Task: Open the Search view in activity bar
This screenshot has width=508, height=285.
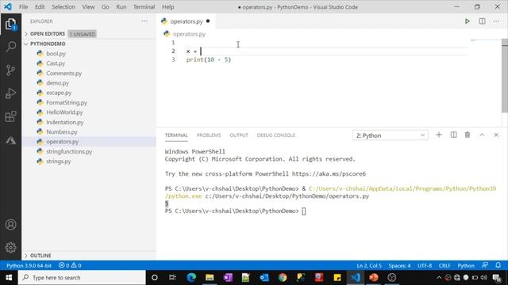Action: (10, 47)
